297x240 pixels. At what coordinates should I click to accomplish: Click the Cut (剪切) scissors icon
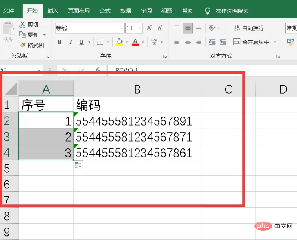23,25
